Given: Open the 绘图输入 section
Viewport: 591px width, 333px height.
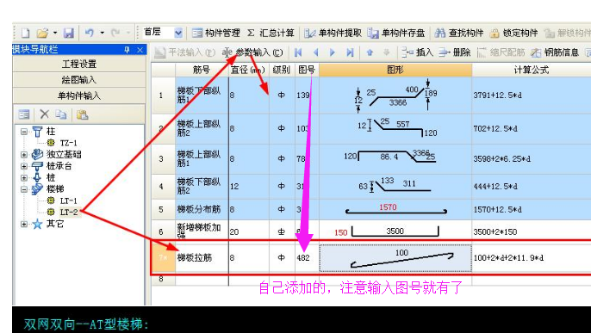Looking at the screenshot, I should tap(79, 80).
